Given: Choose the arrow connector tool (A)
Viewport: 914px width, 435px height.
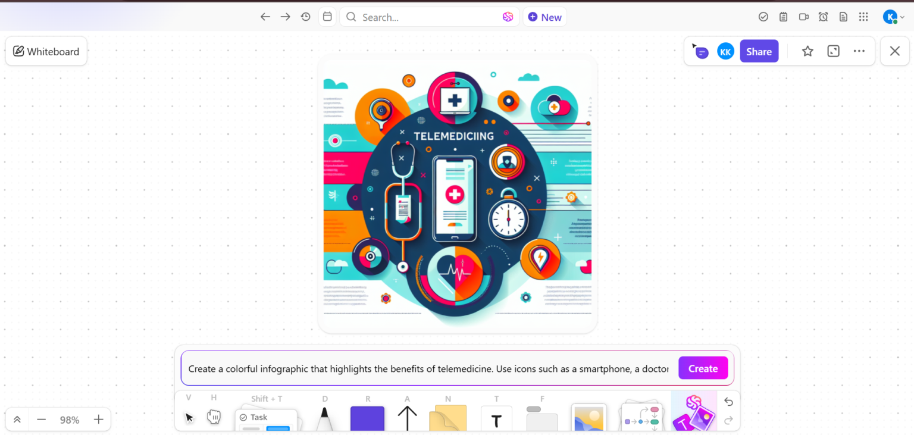Looking at the screenshot, I should (407, 417).
